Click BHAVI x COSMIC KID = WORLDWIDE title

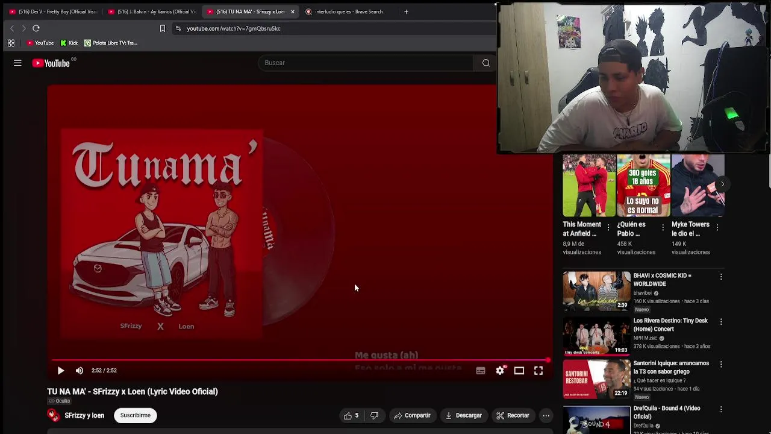(x=662, y=280)
